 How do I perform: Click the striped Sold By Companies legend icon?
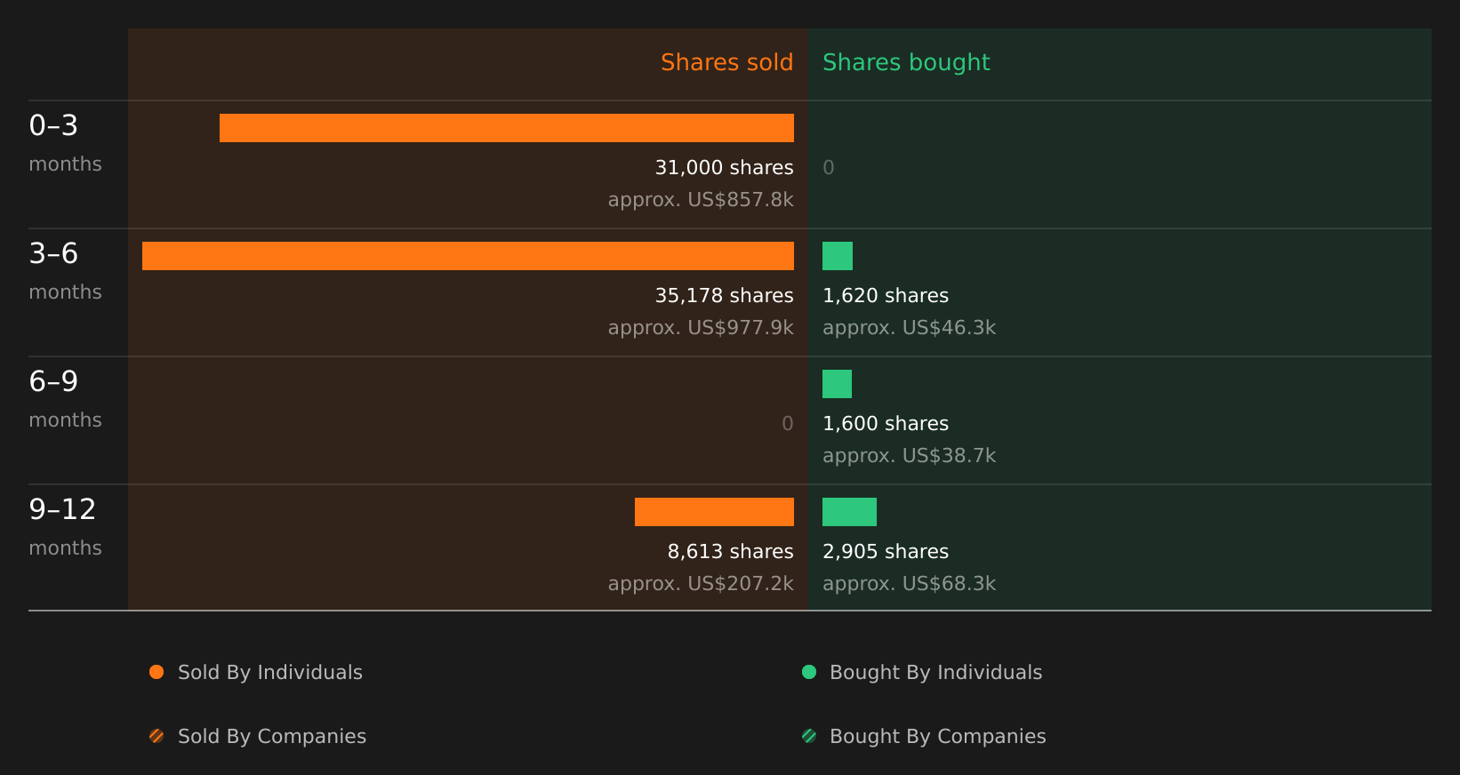pyautogui.click(x=156, y=736)
